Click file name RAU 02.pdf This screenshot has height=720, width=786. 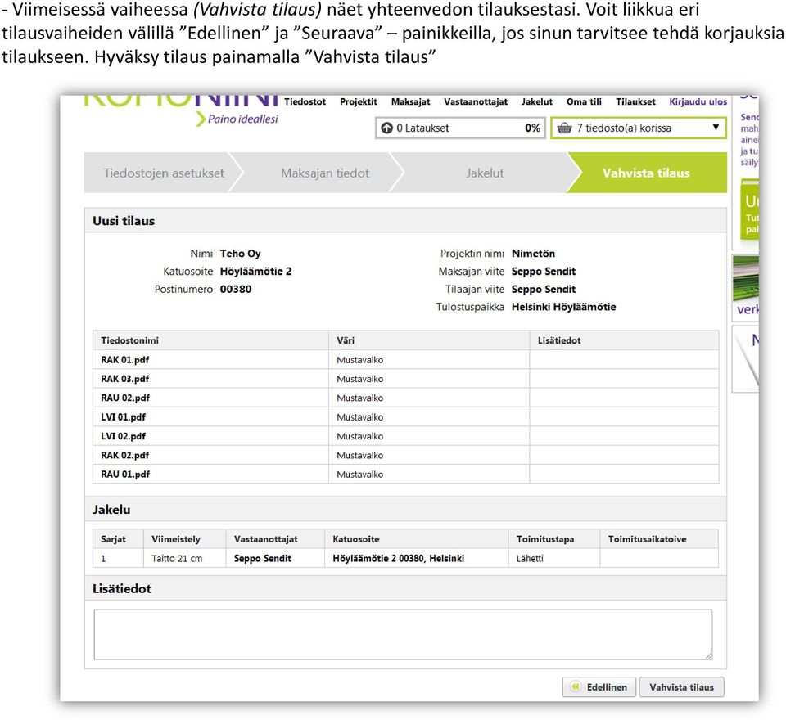(x=125, y=398)
